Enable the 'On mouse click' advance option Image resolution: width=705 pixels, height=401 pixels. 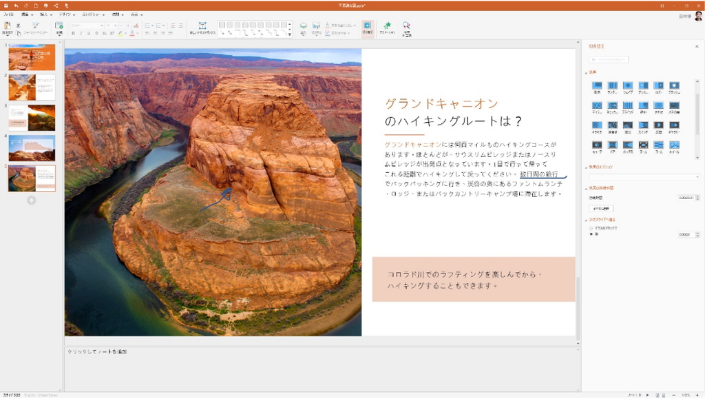[x=591, y=228]
